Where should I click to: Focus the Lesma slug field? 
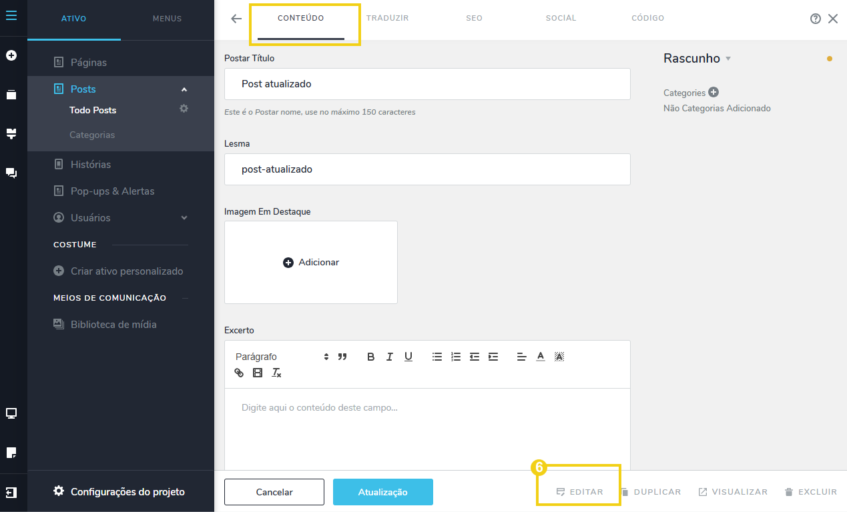coord(427,169)
